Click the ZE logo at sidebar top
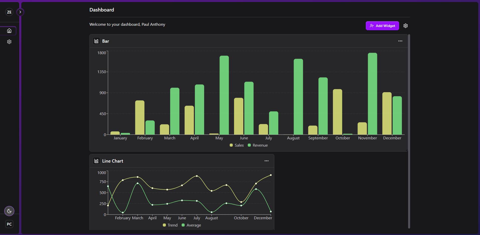 pos(9,12)
